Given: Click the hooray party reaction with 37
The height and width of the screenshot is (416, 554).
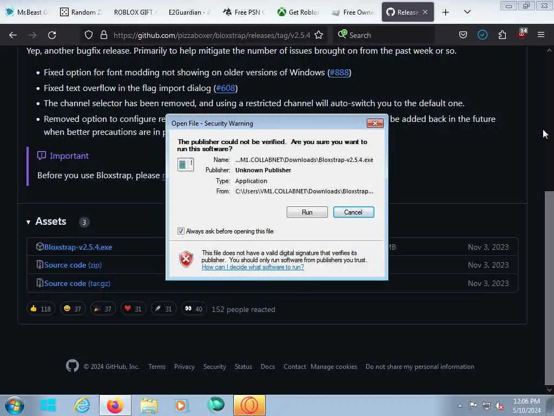Looking at the screenshot, I should click(103, 309).
